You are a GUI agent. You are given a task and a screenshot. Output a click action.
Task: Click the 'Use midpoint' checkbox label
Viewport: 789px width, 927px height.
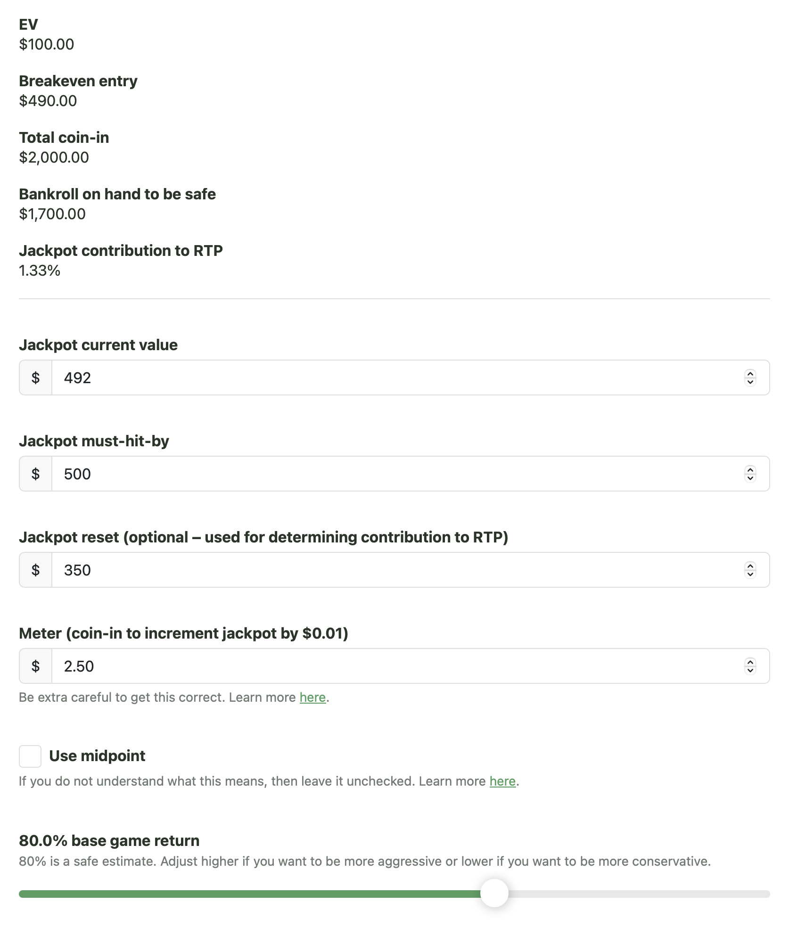97,756
